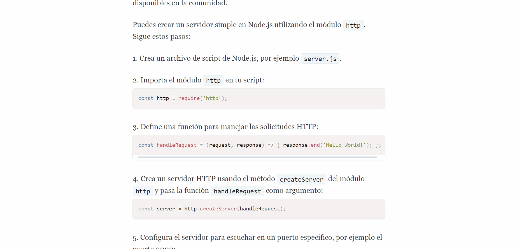Click 'createServer' method in the last code block
Screen dimensions: 517x249
click(218, 209)
